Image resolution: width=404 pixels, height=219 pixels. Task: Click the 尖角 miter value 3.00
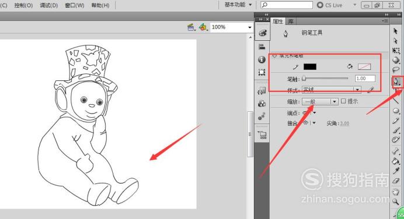(344, 123)
